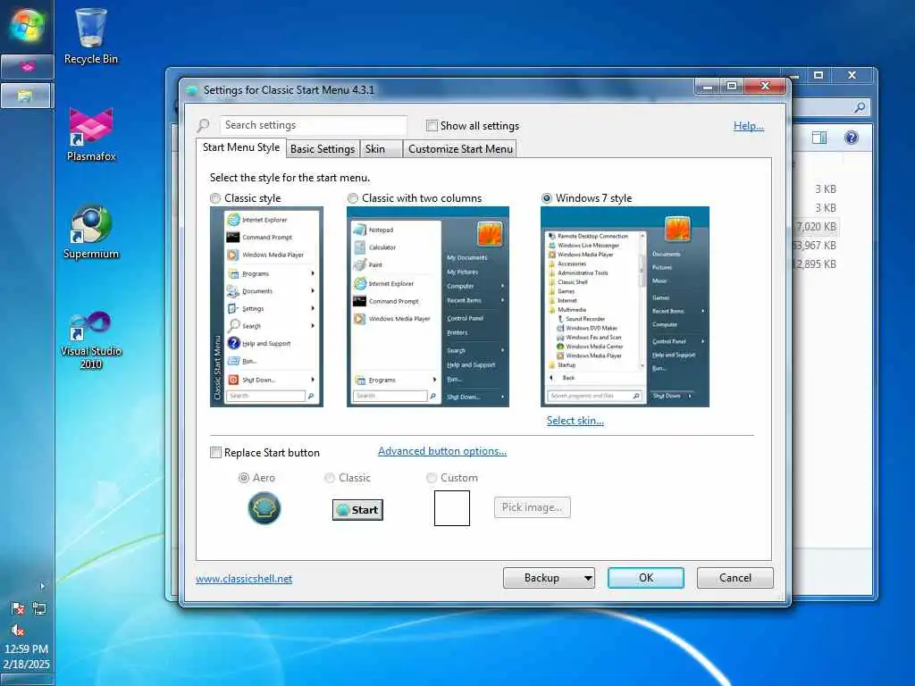The image size is (915, 686).
Task: Launch Plasmafox desktop shortcut
Action: click(x=91, y=134)
